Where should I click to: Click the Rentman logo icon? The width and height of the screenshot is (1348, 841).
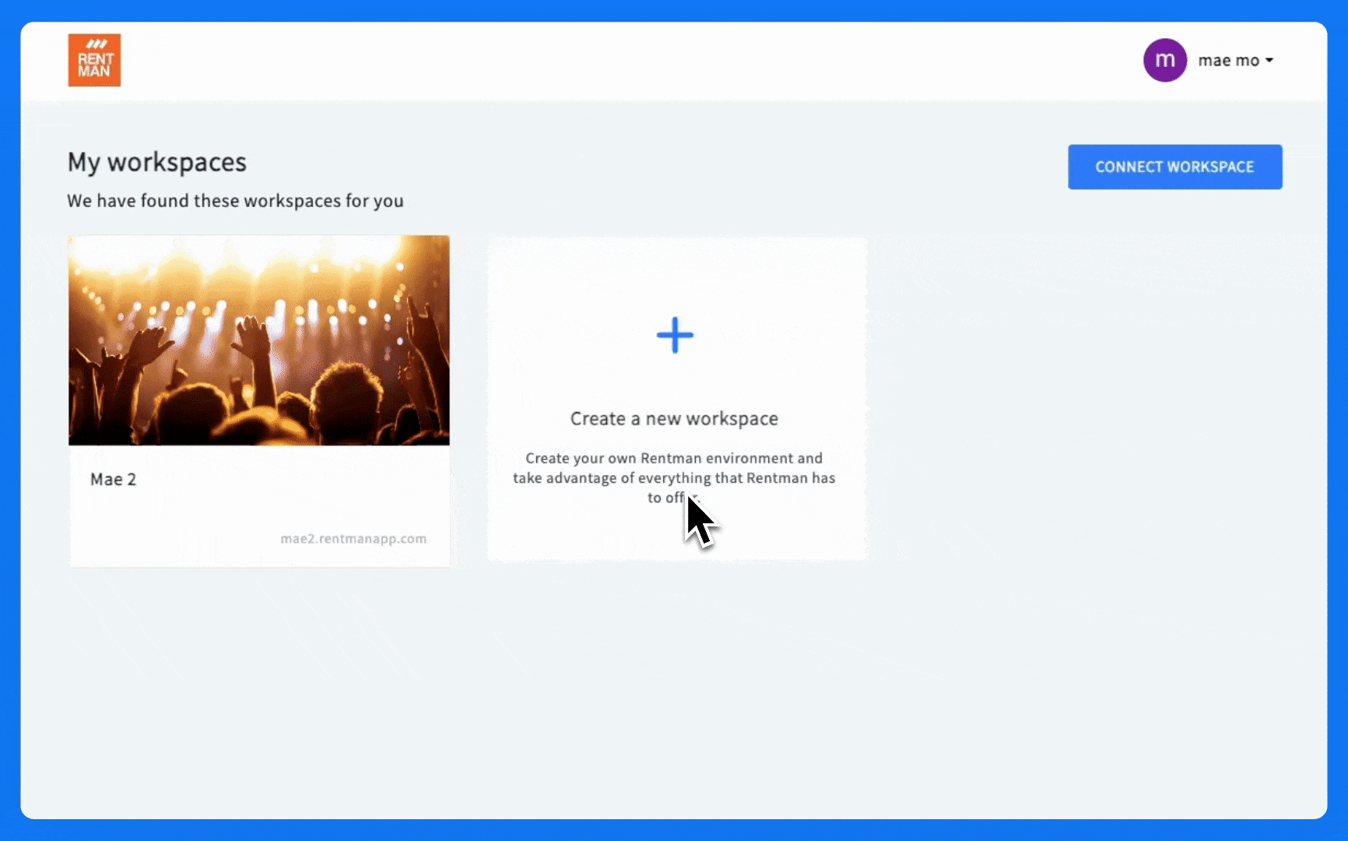click(94, 60)
